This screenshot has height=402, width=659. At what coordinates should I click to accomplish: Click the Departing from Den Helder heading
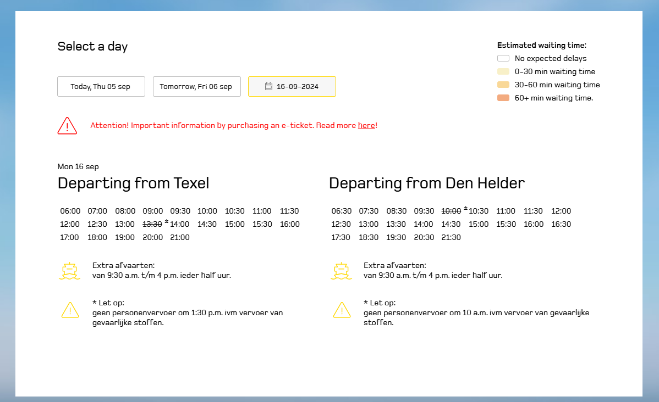coord(426,183)
